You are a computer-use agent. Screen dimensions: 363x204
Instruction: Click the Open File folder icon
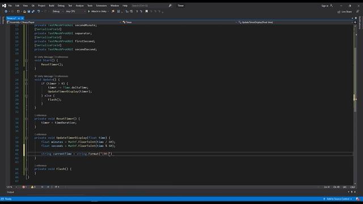24,11
